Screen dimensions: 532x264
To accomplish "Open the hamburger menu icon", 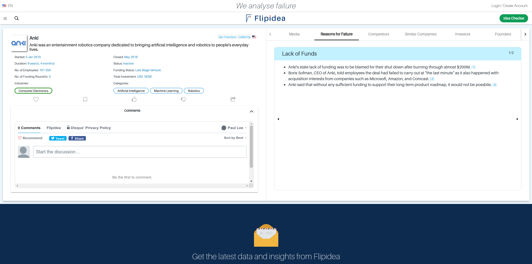I will coord(5,18).
